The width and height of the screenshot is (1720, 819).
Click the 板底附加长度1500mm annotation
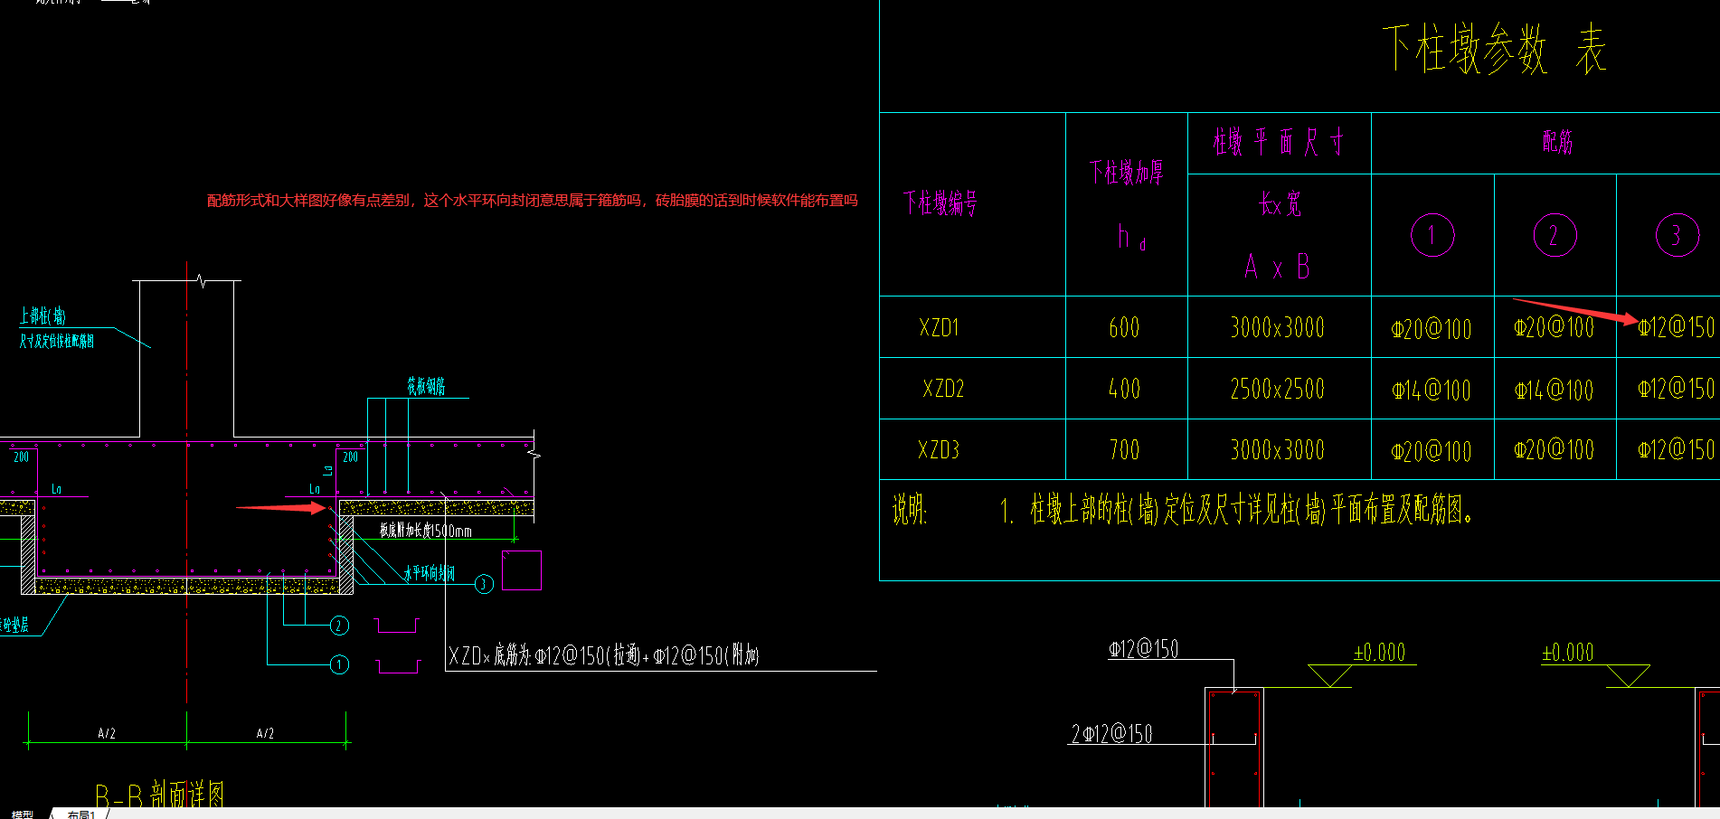(425, 531)
